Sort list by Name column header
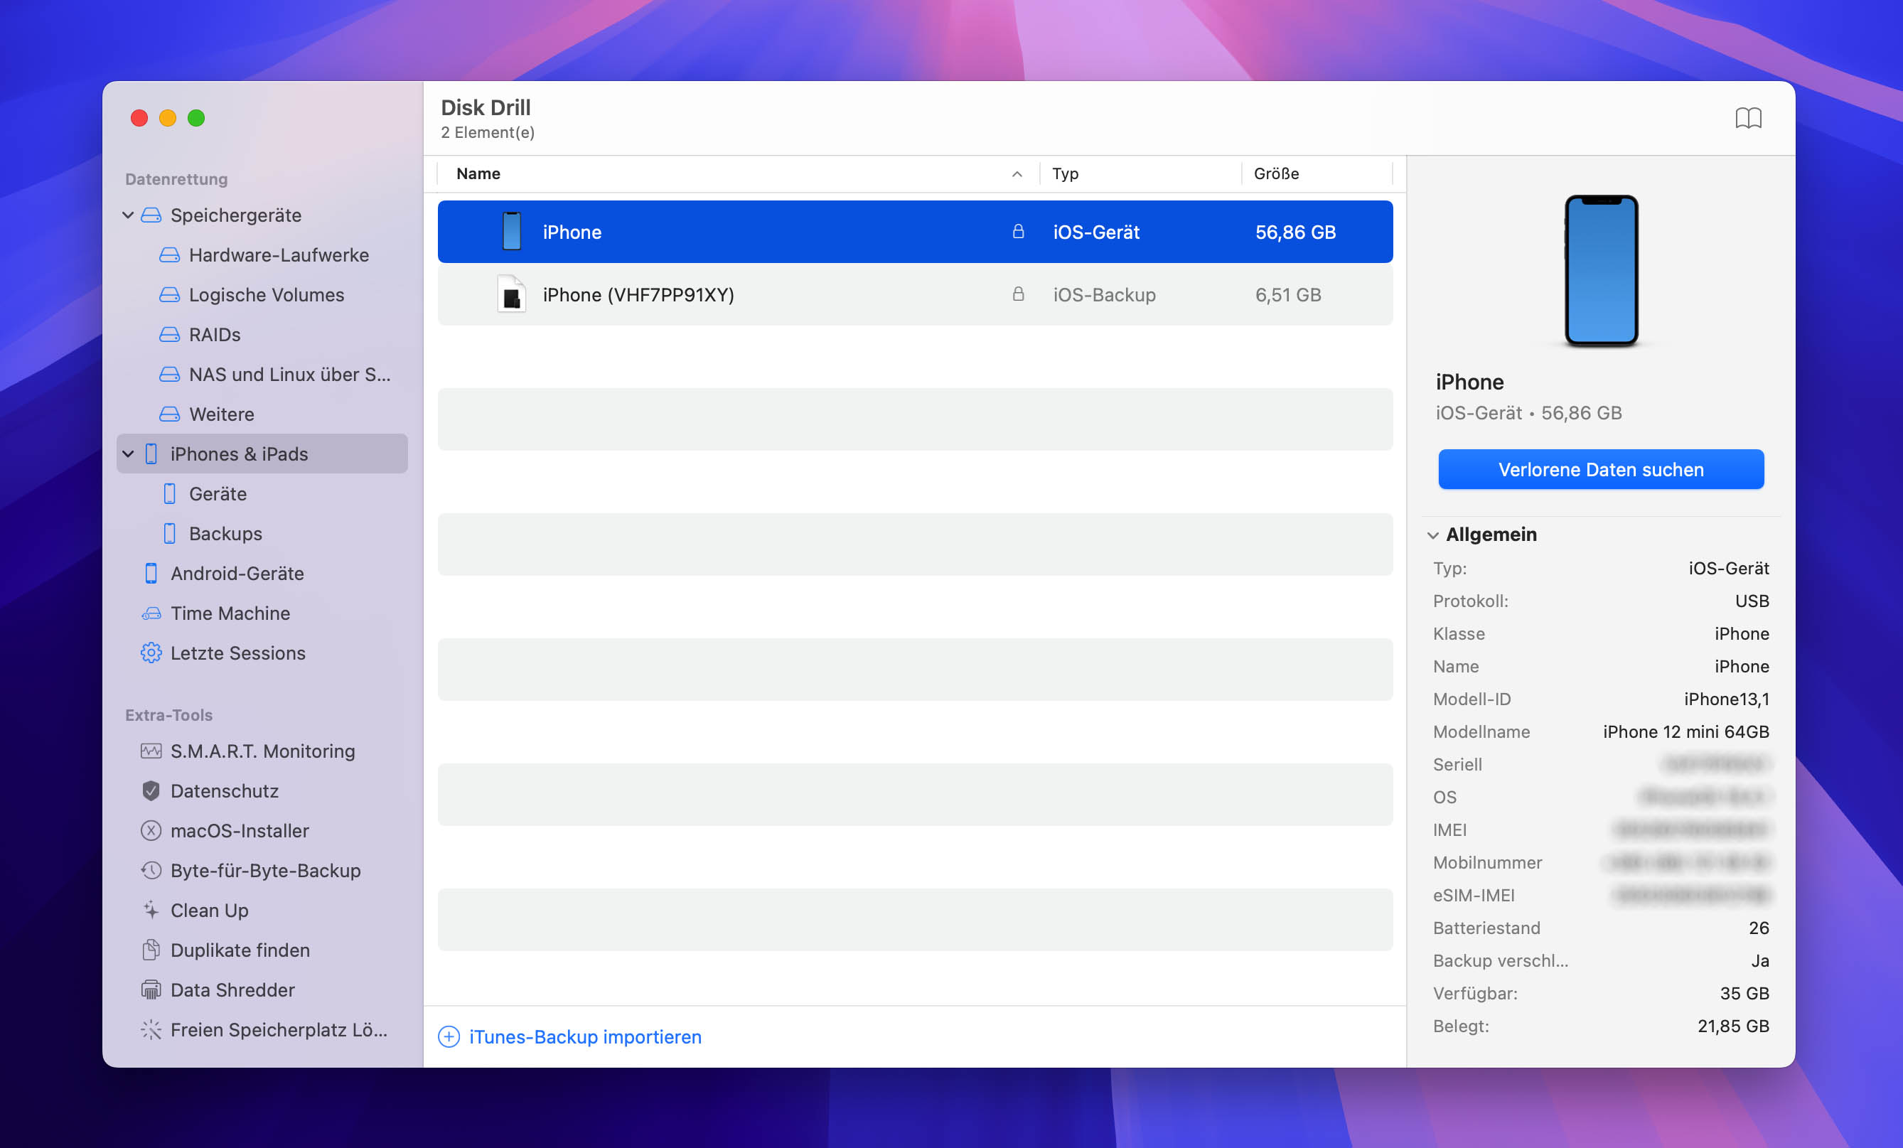Viewport: 1903px width, 1148px height. coord(478,174)
